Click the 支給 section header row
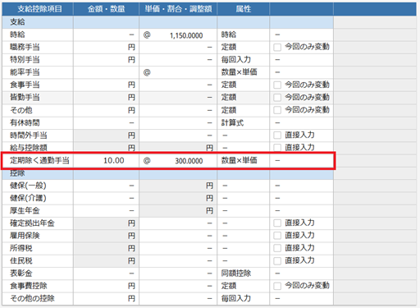 coord(167,22)
